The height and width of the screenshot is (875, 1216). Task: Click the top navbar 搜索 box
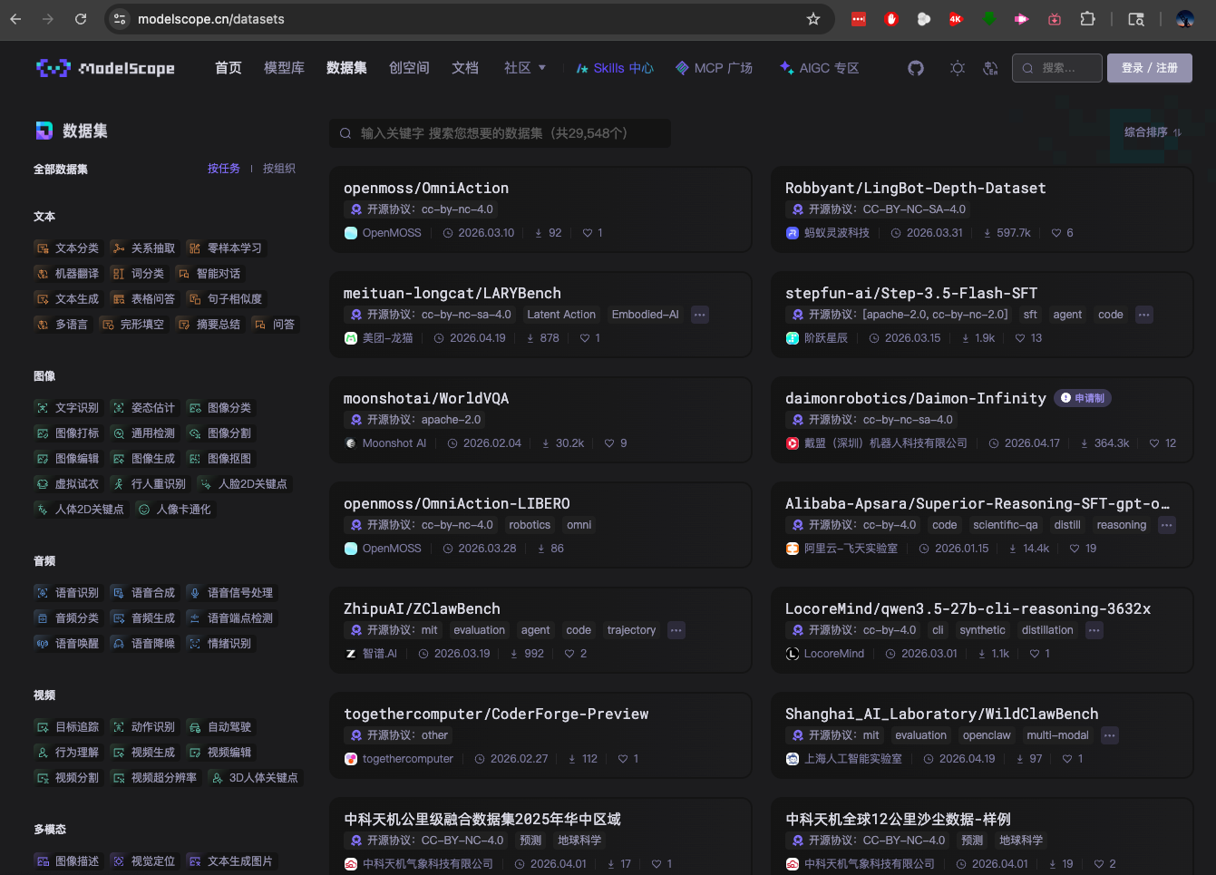coord(1057,68)
